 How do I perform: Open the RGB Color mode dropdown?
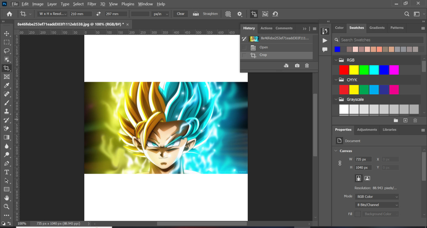click(x=377, y=197)
